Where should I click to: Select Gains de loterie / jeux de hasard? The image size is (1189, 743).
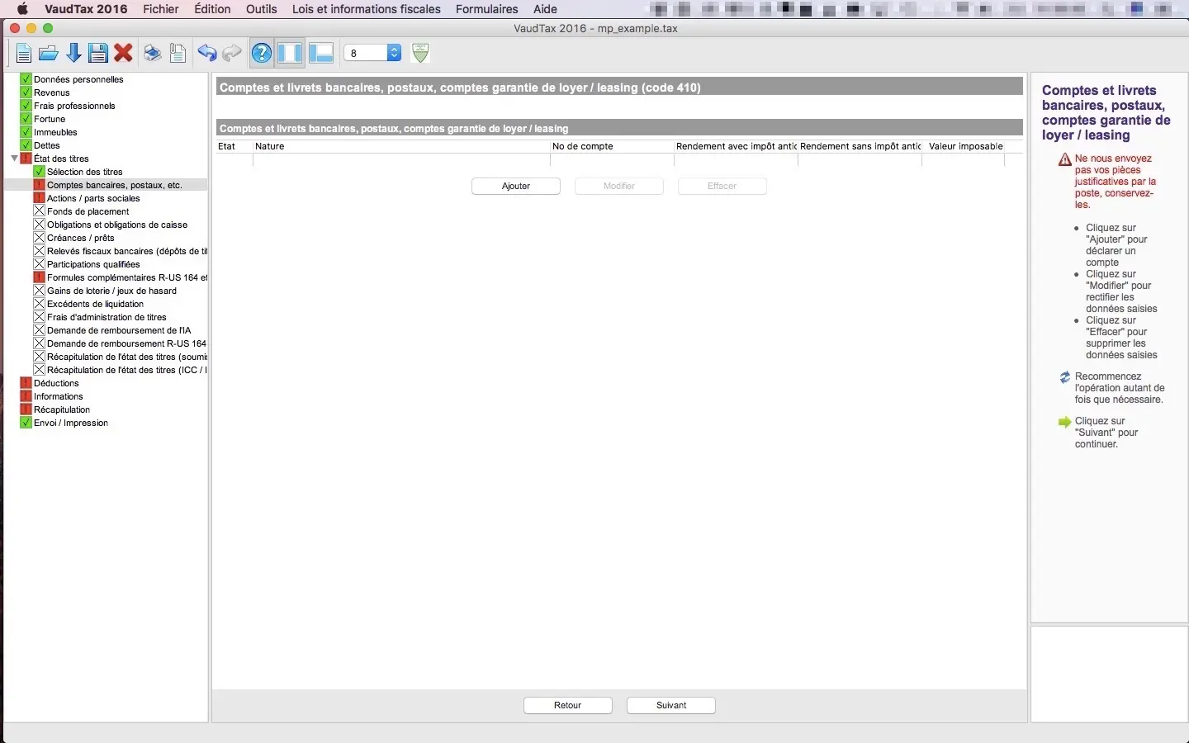(111, 291)
